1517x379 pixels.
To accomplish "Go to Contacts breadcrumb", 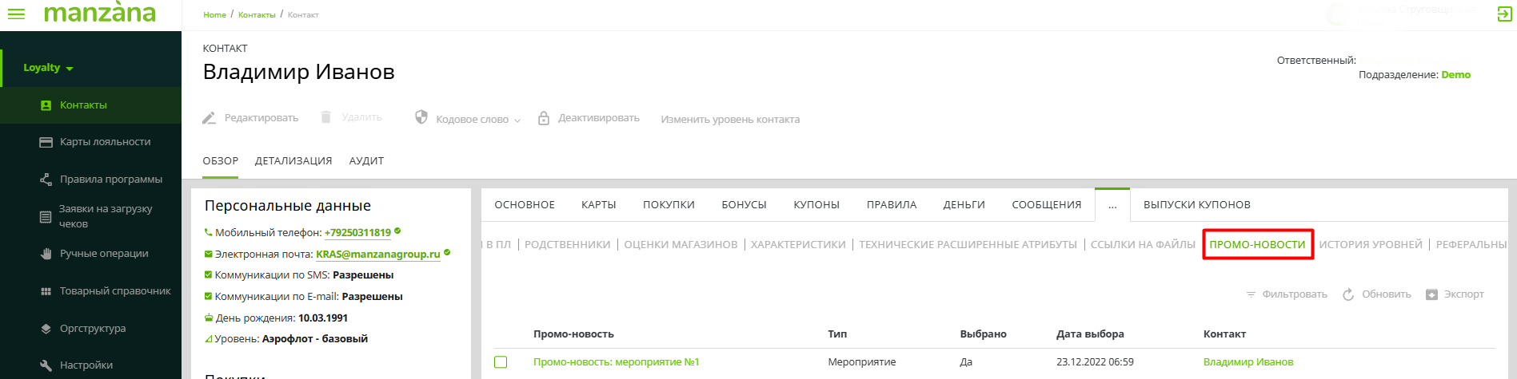I will coord(257,15).
